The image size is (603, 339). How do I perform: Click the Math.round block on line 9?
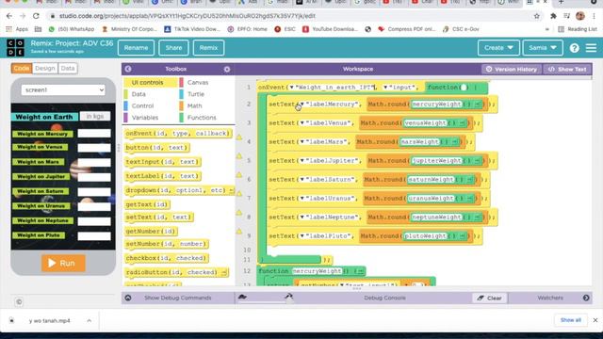click(x=416, y=236)
